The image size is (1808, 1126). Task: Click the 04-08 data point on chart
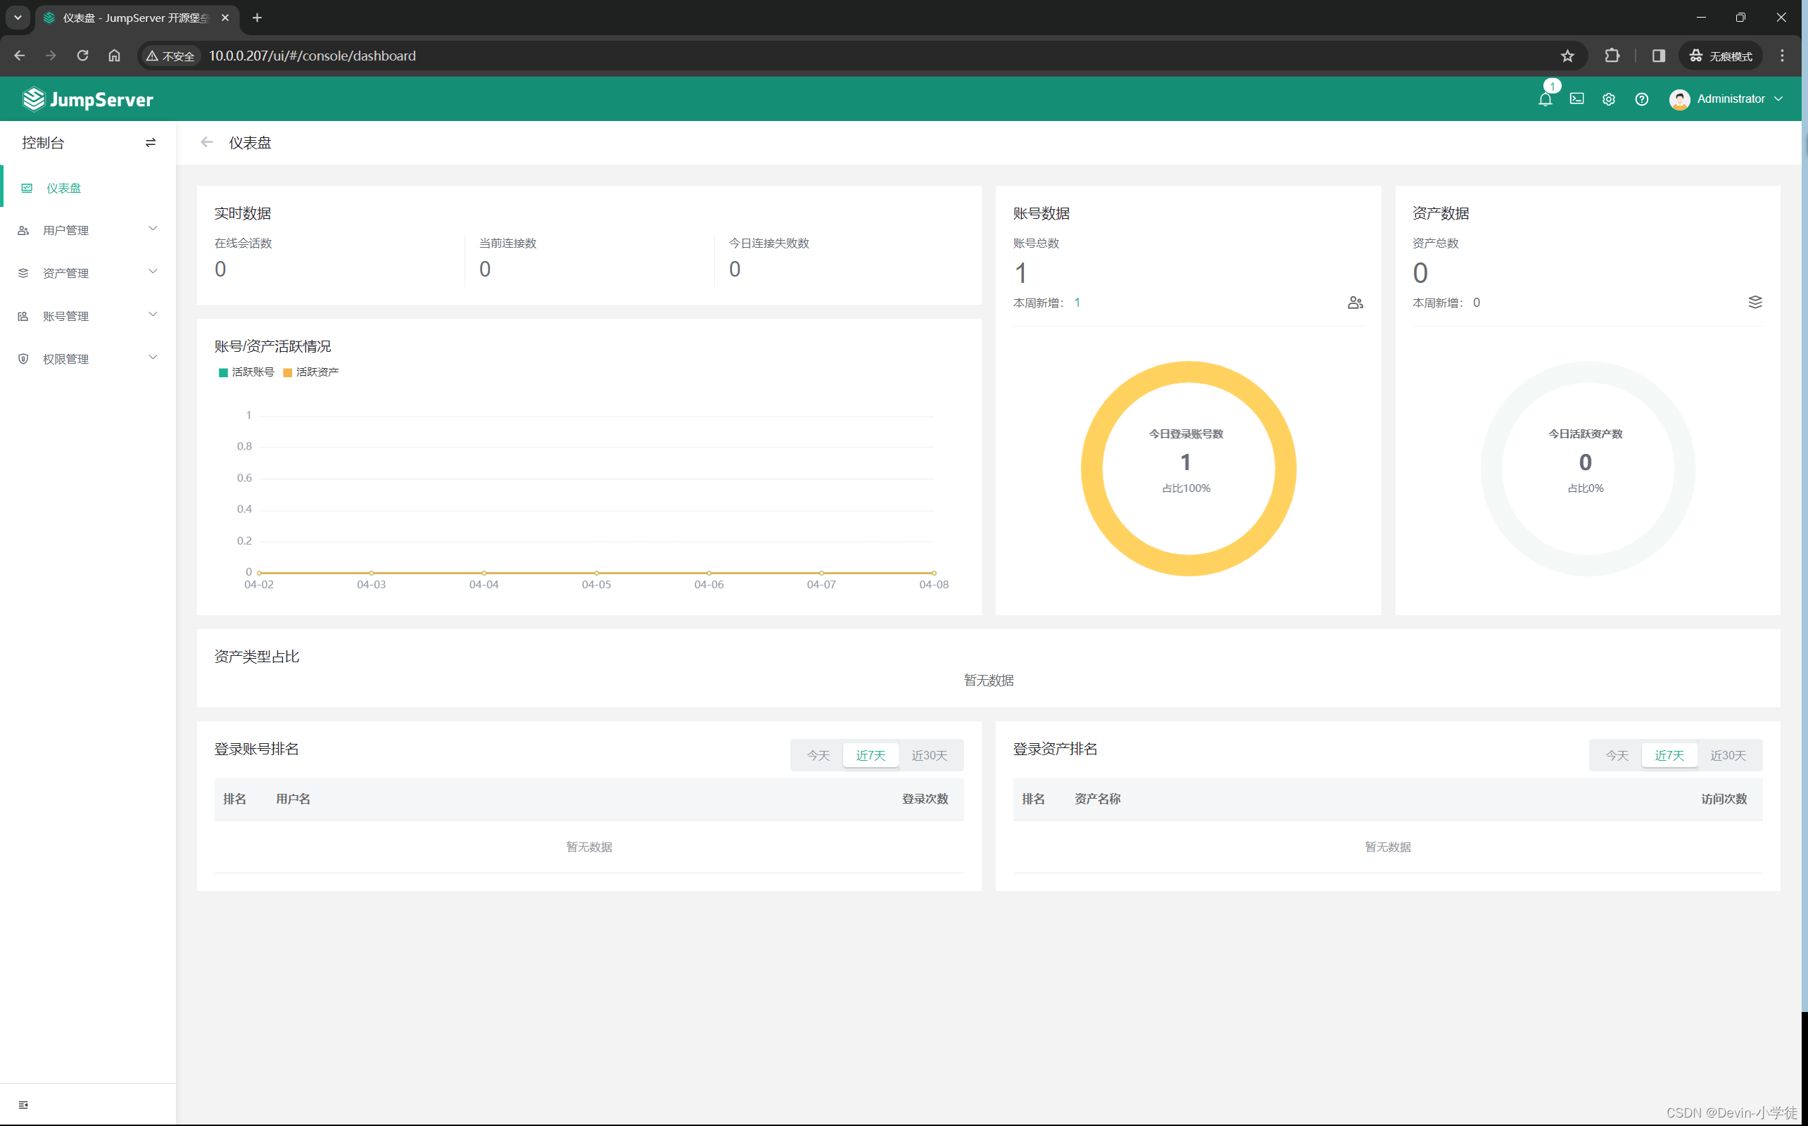[x=934, y=573]
